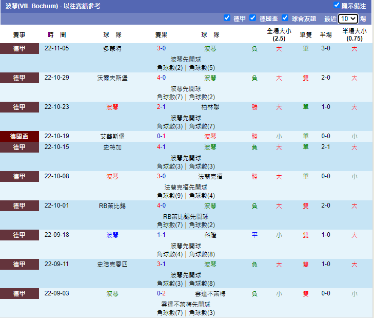The height and width of the screenshot is (318, 374).
Task: Click the 0-2 score on 22-09-03
Action: point(161,293)
